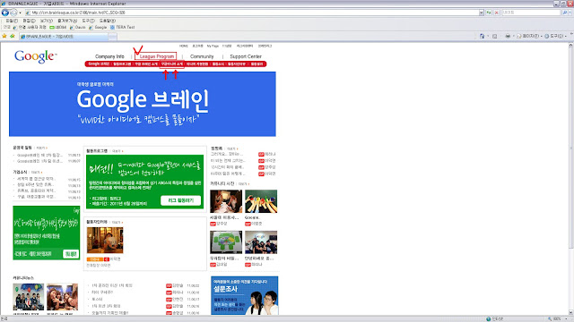Click the green Android robot community photo thumbnail

pos(226,242)
